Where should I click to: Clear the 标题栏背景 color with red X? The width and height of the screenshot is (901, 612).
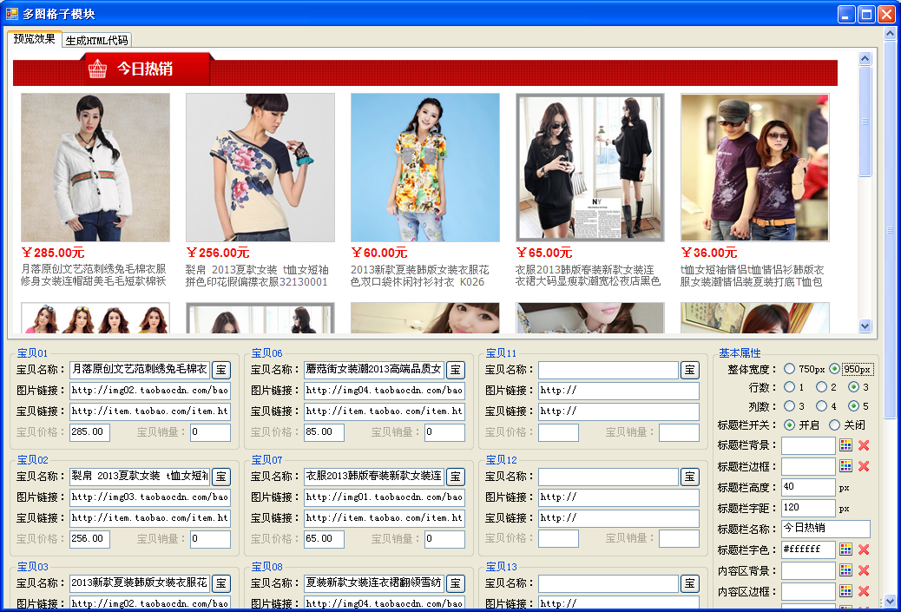tap(864, 445)
